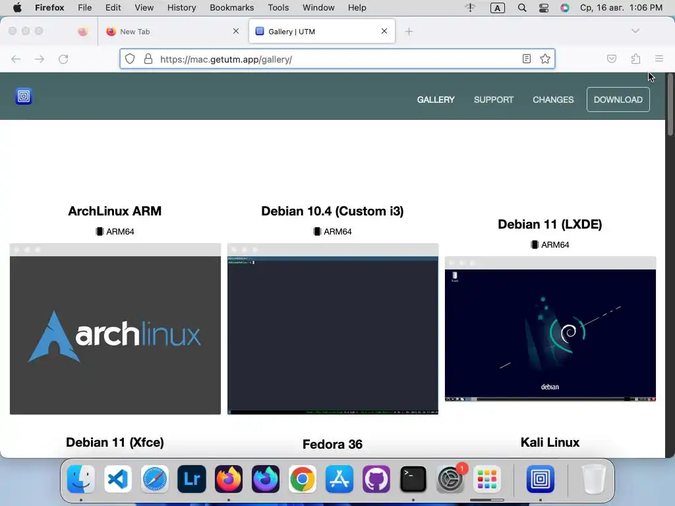
Task: Open Kali Linux title
Action: (550, 442)
